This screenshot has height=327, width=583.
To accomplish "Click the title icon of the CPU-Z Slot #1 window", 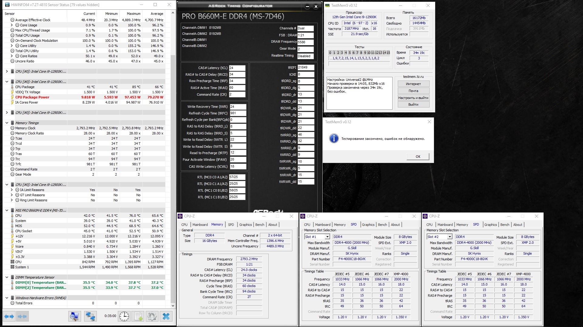I will 303,216.
